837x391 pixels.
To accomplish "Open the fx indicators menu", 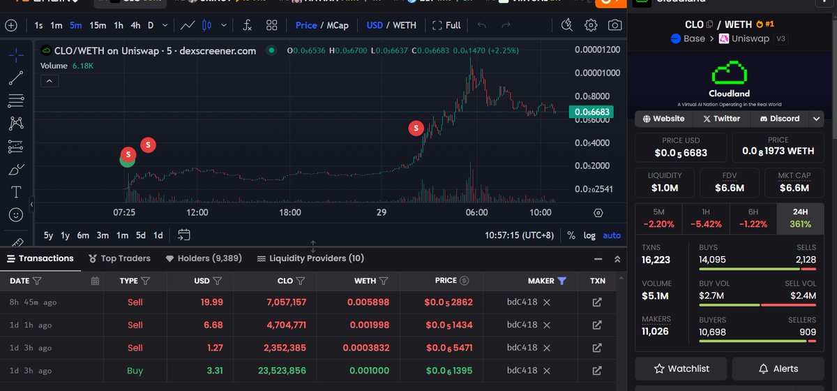I will pyautogui.click(x=247, y=25).
